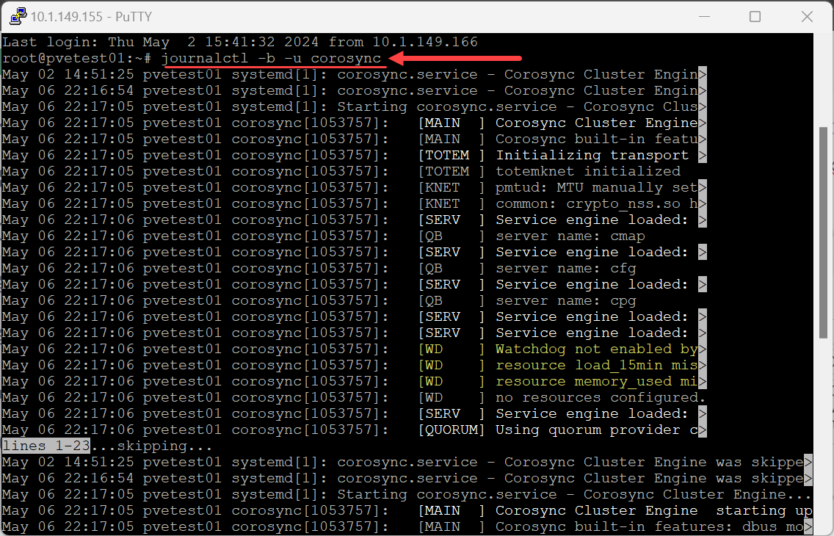Click the '...skipping...' text

(x=151, y=446)
